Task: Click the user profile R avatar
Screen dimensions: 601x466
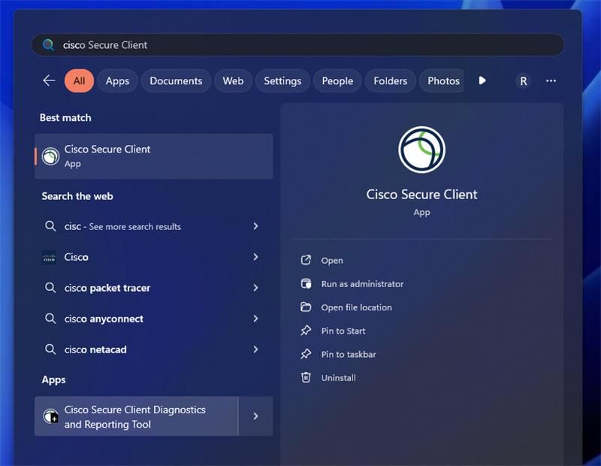Action: (523, 80)
